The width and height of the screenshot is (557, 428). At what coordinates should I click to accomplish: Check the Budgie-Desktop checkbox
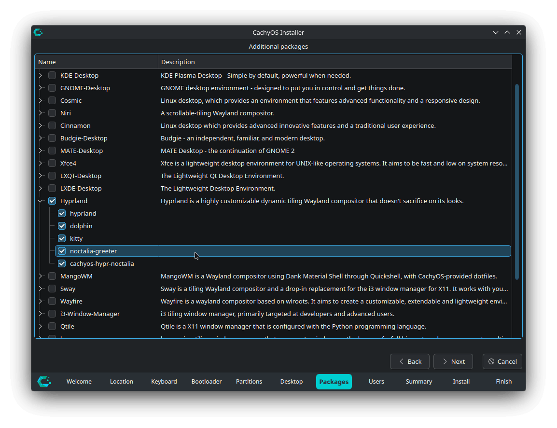coord(52,138)
